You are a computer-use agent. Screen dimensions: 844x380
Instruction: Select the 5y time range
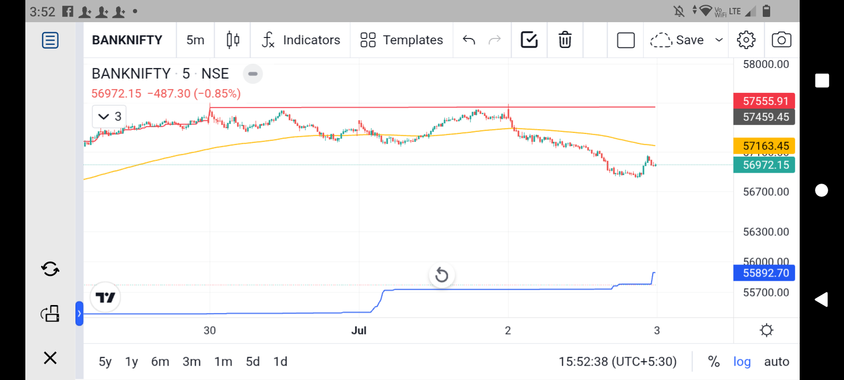[x=105, y=362]
